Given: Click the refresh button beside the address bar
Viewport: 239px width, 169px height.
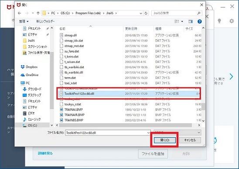Looking at the screenshot, I should pyautogui.click(x=146, y=13).
